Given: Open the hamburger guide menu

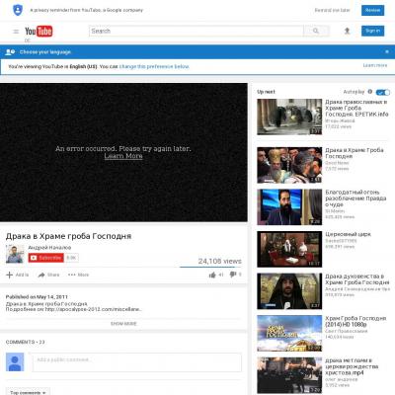Looking at the screenshot, I should [x=16, y=32].
